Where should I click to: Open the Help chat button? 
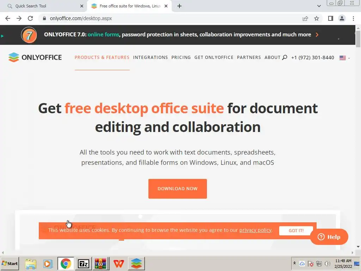pos(329,237)
